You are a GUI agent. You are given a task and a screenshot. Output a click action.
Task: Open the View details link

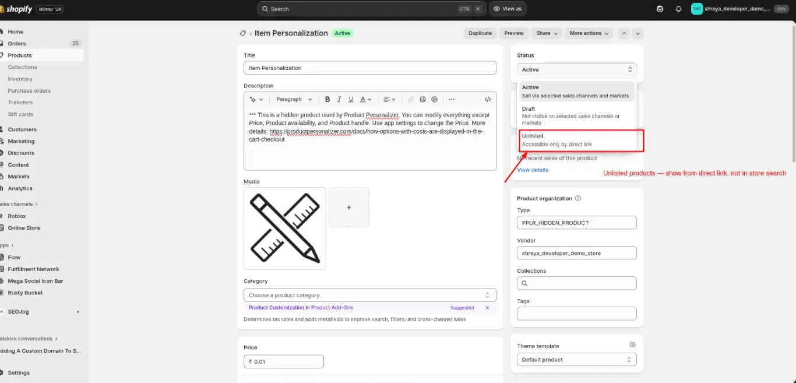click(532, 170)
